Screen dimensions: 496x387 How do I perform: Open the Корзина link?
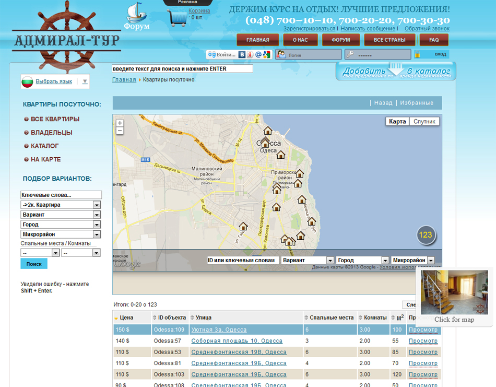199,10
